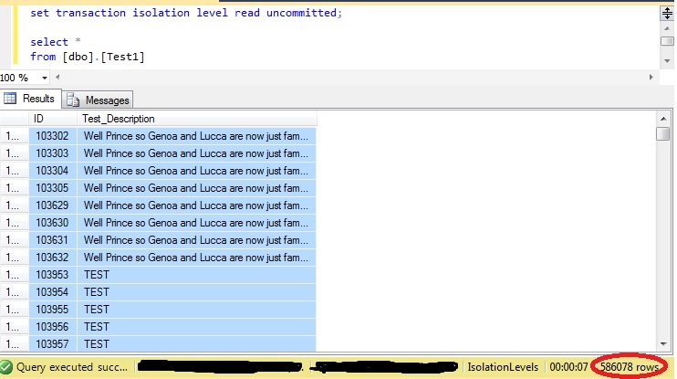
Task: Click the 586078 rows status count
Action: (629, 367)
